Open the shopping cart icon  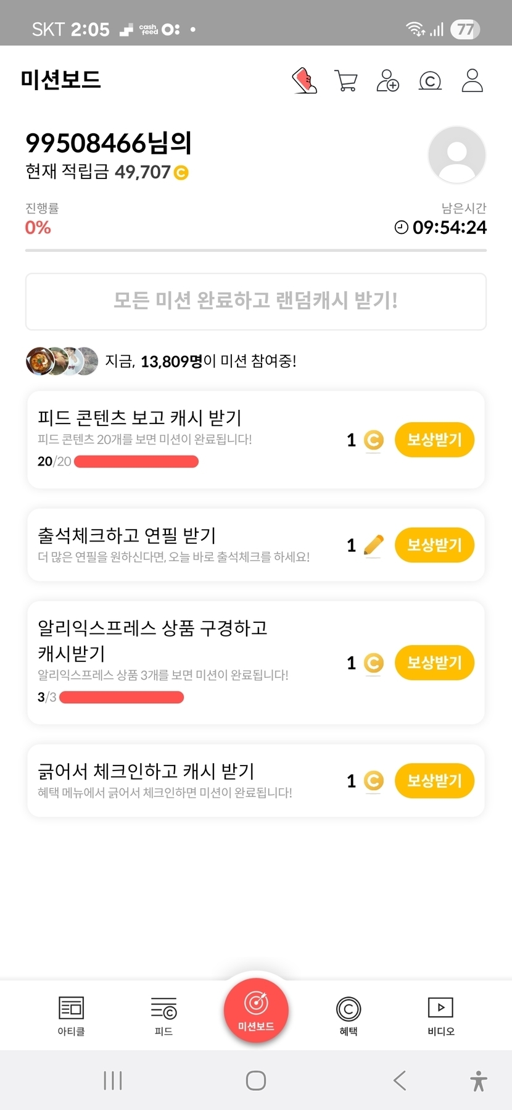345,81
